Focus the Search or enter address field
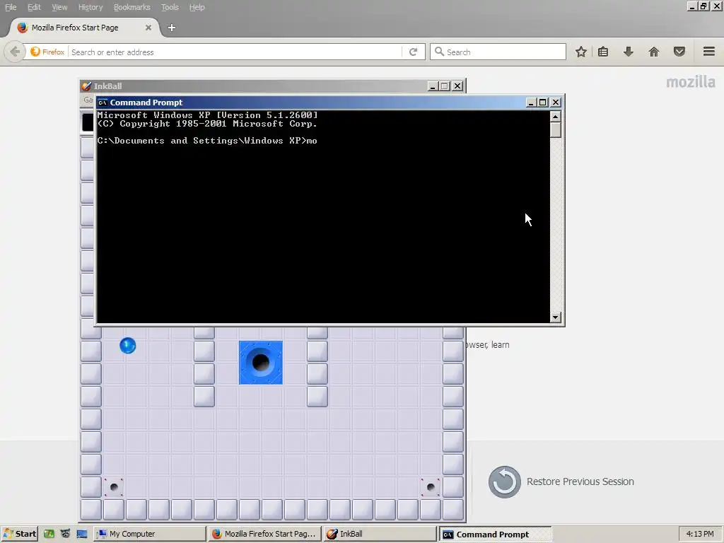This screenshot has height=543, width=724. [235, 52]
